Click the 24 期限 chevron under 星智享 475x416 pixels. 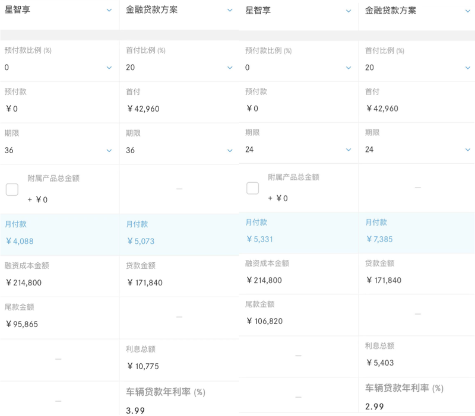tap(350, 150)
